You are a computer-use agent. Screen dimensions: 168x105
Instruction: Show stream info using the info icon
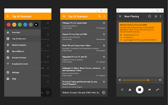149,16
